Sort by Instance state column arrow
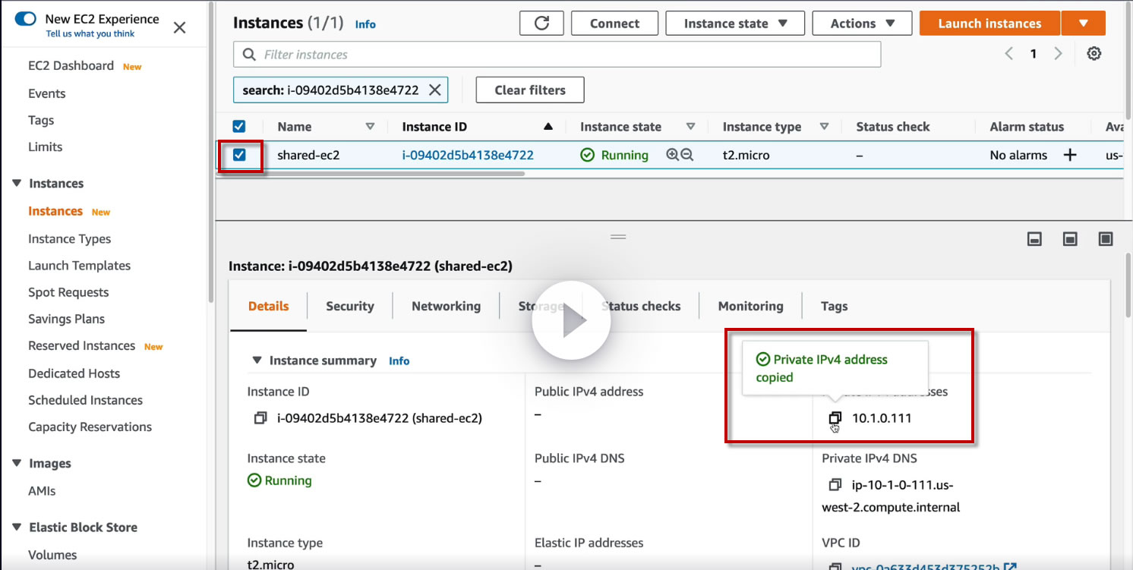The width and height of the screenshot is (1133, 570). tap(690, 127)
